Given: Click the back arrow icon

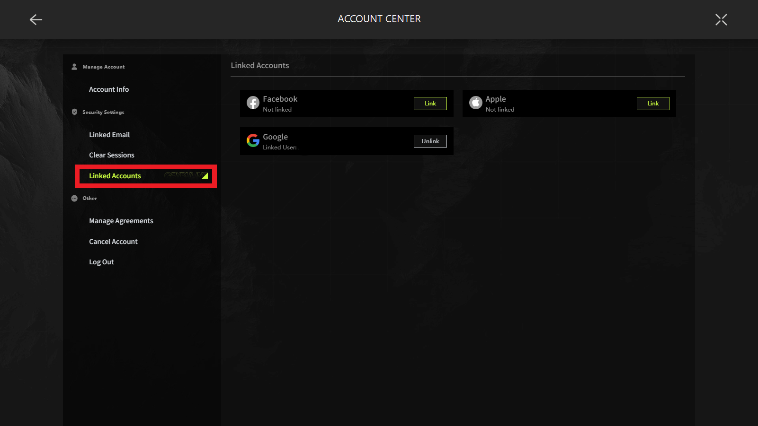Looking at the screenshot, I should [36, 19].
